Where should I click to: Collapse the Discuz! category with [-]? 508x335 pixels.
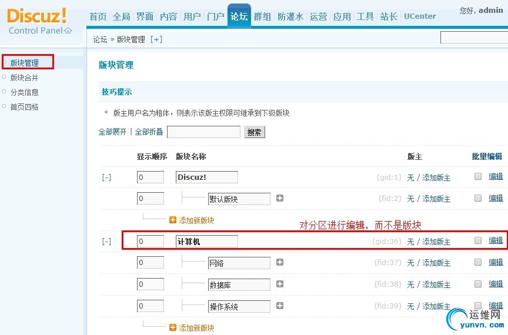[x=106, y=177]
